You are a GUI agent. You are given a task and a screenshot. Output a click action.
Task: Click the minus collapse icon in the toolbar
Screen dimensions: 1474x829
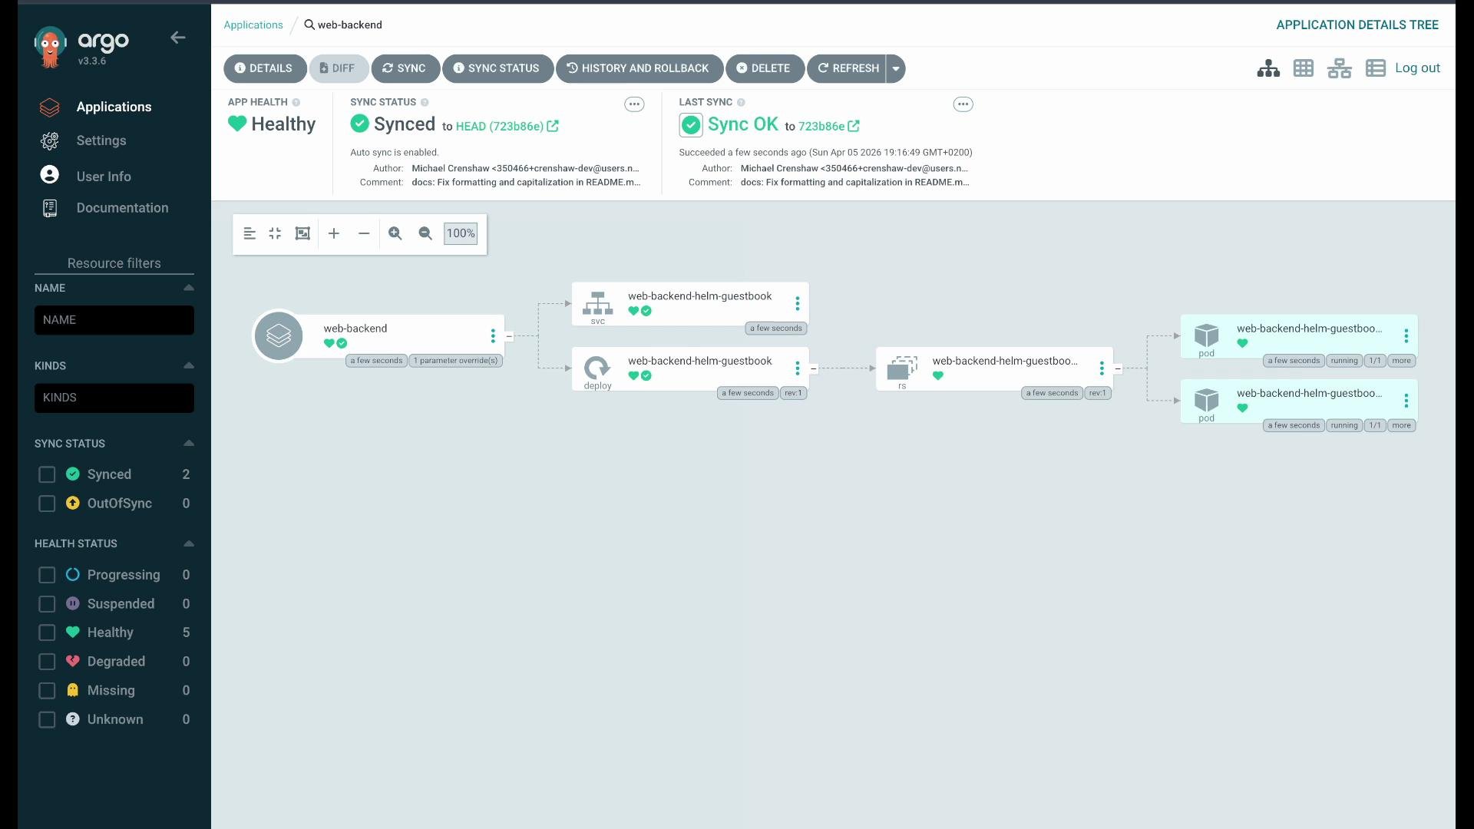pos(364,233)
